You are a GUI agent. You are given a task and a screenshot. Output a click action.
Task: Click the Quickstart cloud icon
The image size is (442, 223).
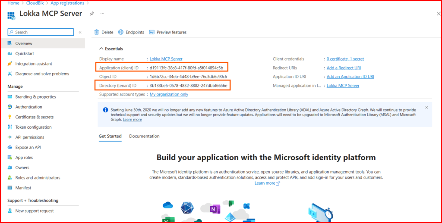[x=10, y=53]
